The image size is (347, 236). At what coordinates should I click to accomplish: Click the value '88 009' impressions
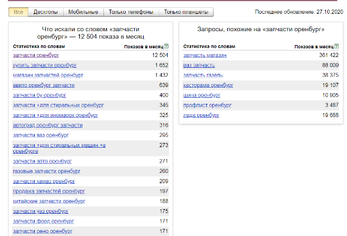tap(330, 65)
